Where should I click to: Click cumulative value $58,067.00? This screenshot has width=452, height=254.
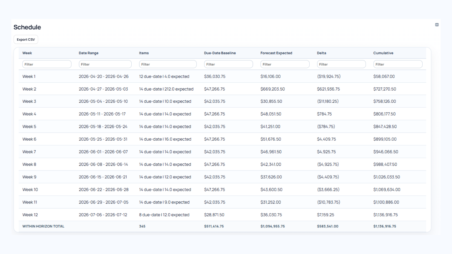tap(384, 76)
